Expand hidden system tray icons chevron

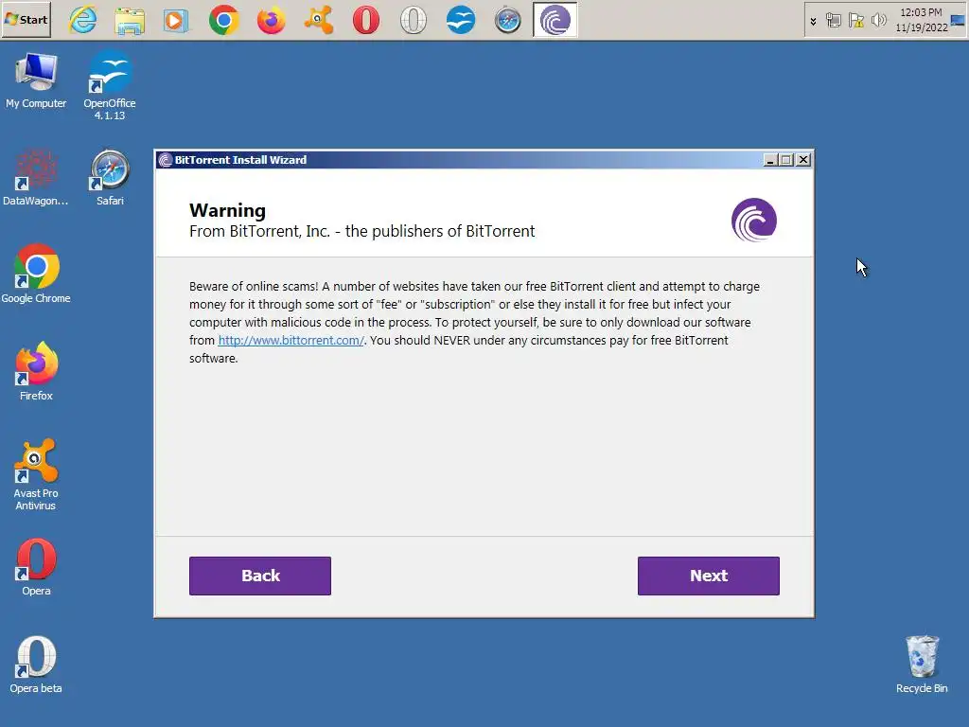[813, 21]
